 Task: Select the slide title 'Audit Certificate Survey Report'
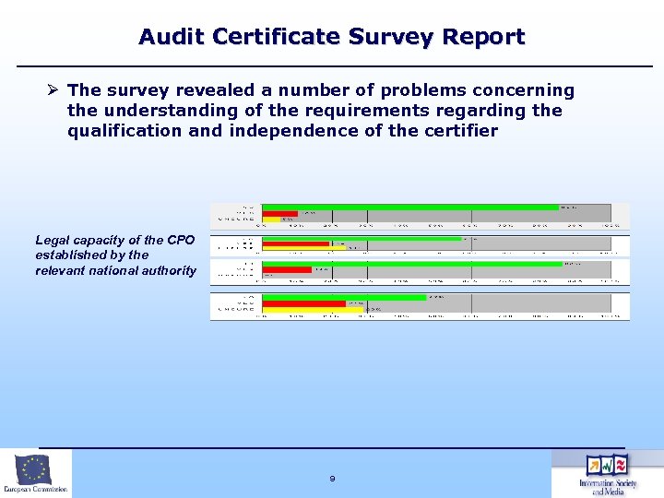point(332,36)
